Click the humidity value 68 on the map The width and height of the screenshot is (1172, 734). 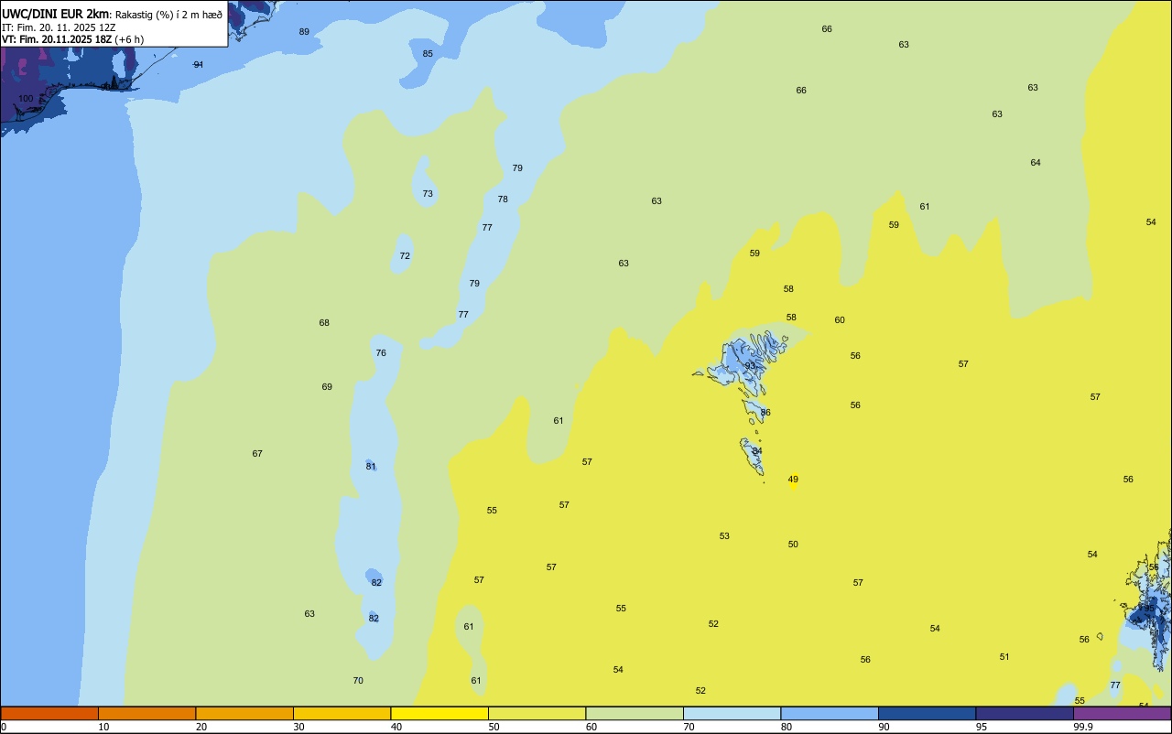pos(324,322)
